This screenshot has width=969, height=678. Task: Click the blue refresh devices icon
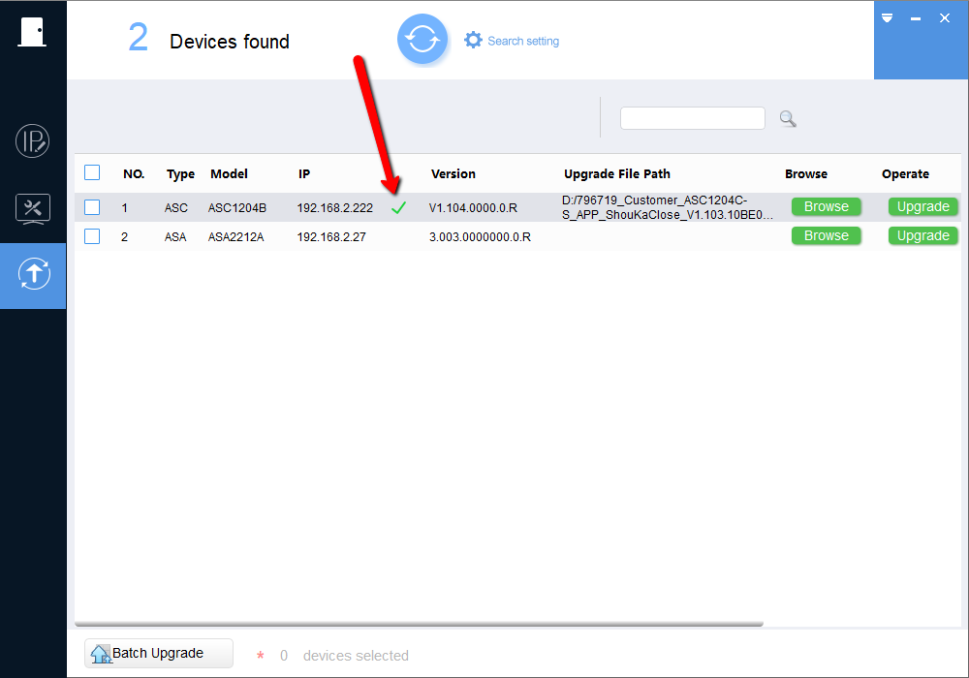coord(422,40)
